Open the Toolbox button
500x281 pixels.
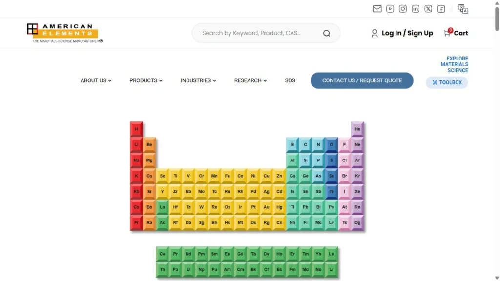click(447, 82)
